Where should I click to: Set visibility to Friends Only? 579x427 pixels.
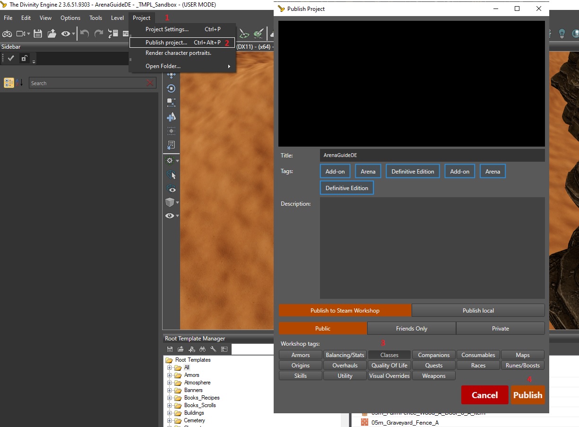click(412, 328)
